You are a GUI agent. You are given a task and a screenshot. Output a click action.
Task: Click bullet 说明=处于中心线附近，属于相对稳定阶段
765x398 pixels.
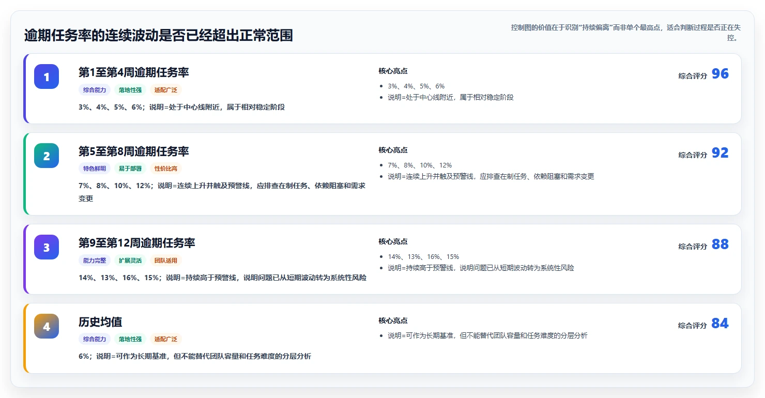pyautogui.click(x=451, y=98)
